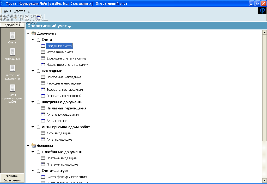The width and height of the screenshot is (267, 184).
Task: Click window icon beside Акты входящие
Action: (43, 133)
